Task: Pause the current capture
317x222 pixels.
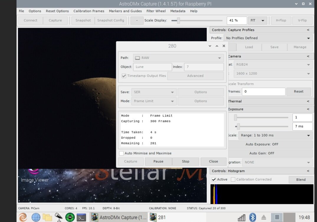Action: 158,161
